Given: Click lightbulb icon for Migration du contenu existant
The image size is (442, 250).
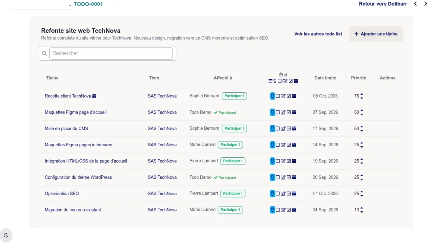Looking at the screenshot, I should [x=273, y=210].
